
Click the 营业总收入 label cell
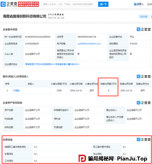pos(115,110)
